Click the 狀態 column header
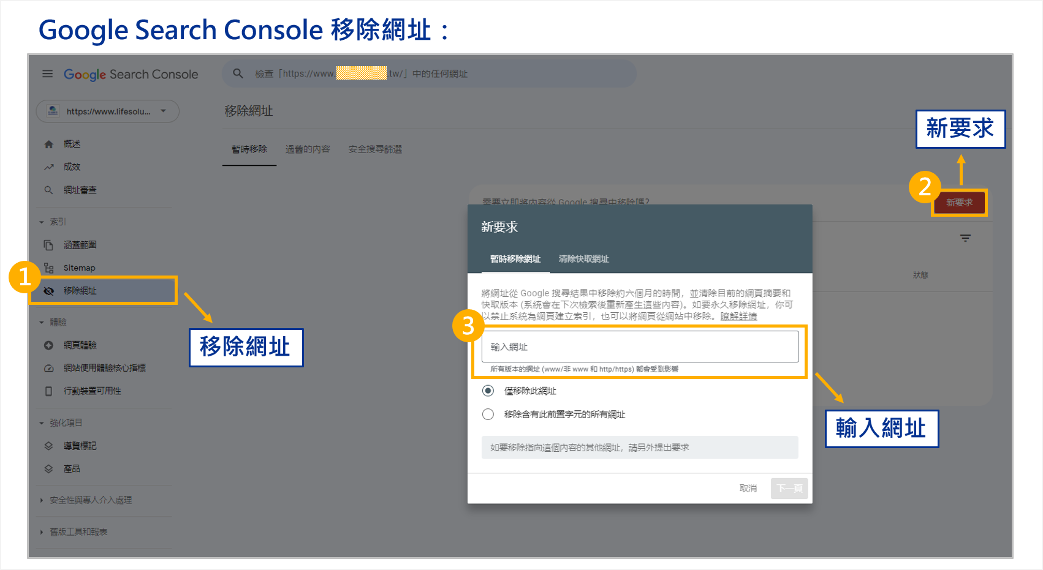This screenshot has width=1043, height=570. point(920,275)
